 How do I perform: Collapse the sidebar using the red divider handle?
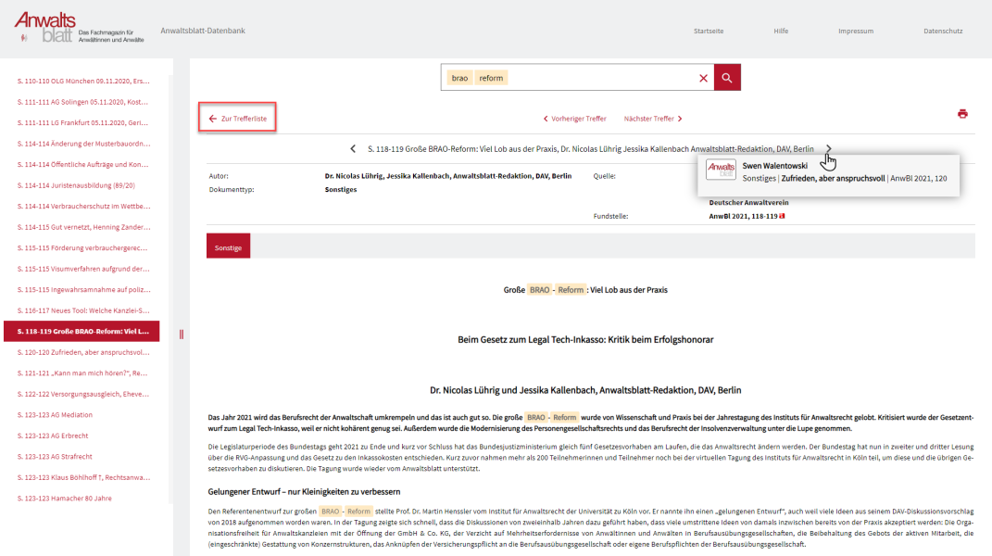(182, 334)
